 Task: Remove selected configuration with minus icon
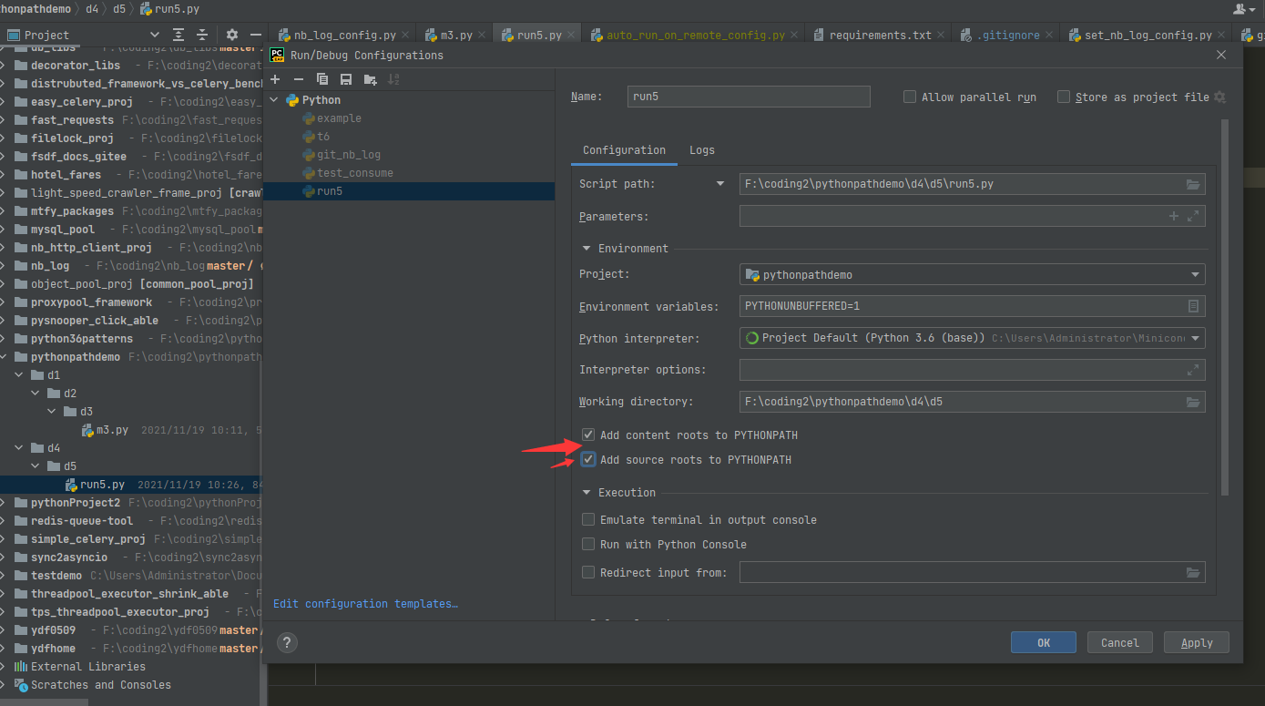[x=298, y=79]
